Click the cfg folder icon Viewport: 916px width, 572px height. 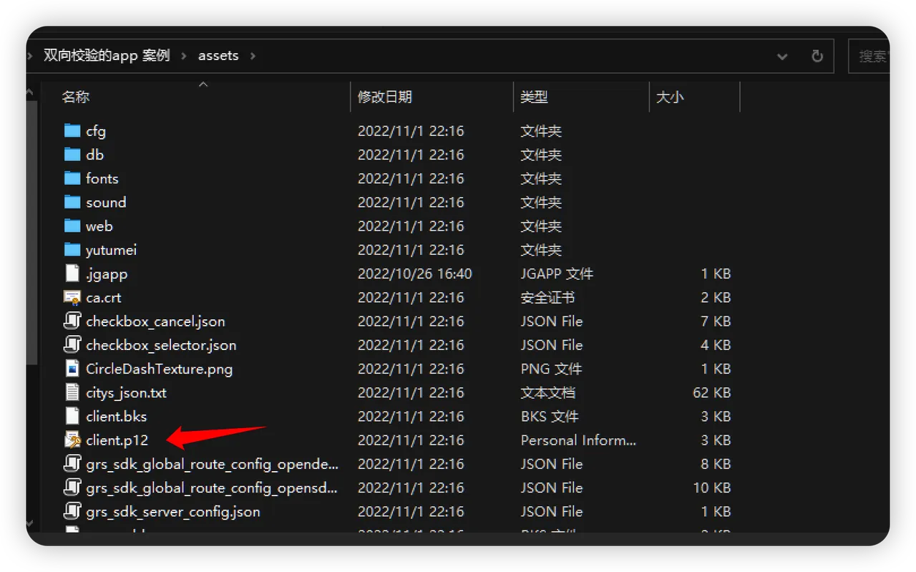72,131
